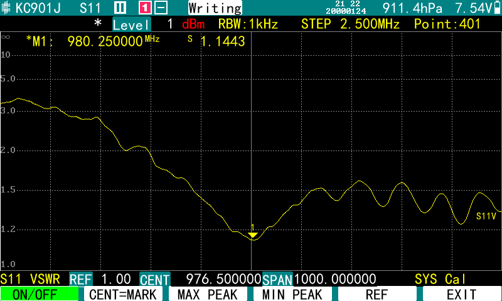Click the minus box icon beside marker 1
The width and height of the screenshot is (502, 301).
pos(161,8)
